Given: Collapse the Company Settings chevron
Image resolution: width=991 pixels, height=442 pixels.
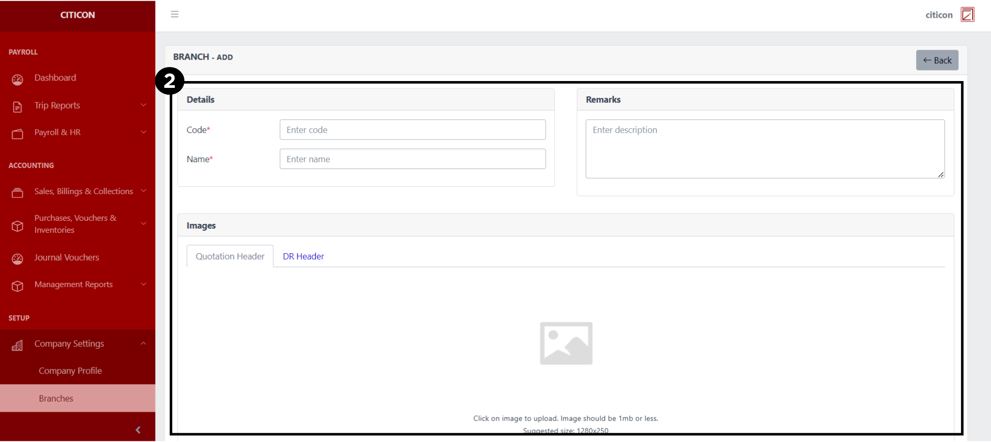Looking at the screenshot, I should (x=144, y=344).
